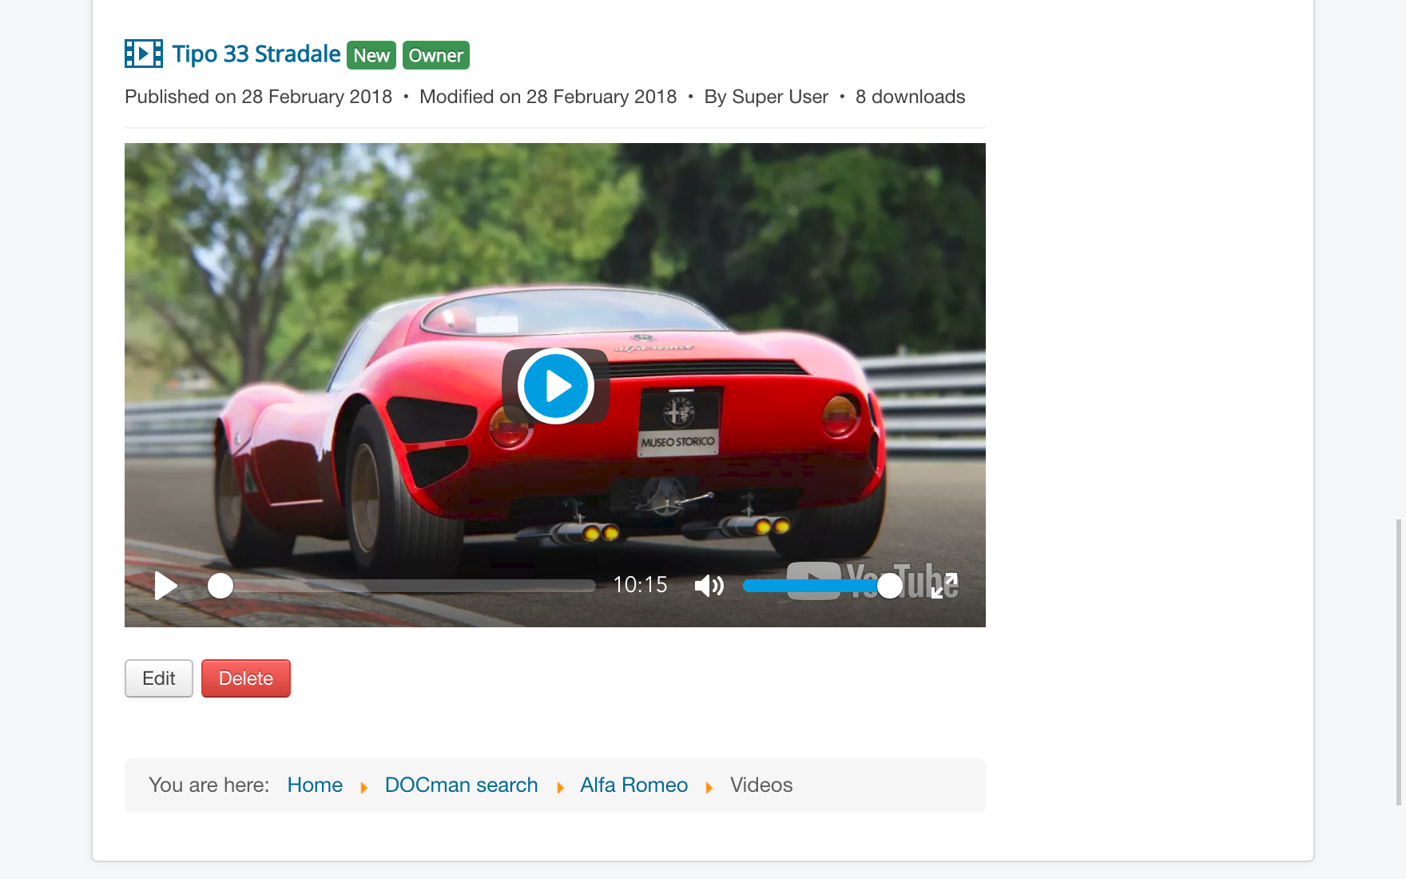Click the film strip icon beside the title
The width and height of the screenshot is (1406, 879).
144,54
